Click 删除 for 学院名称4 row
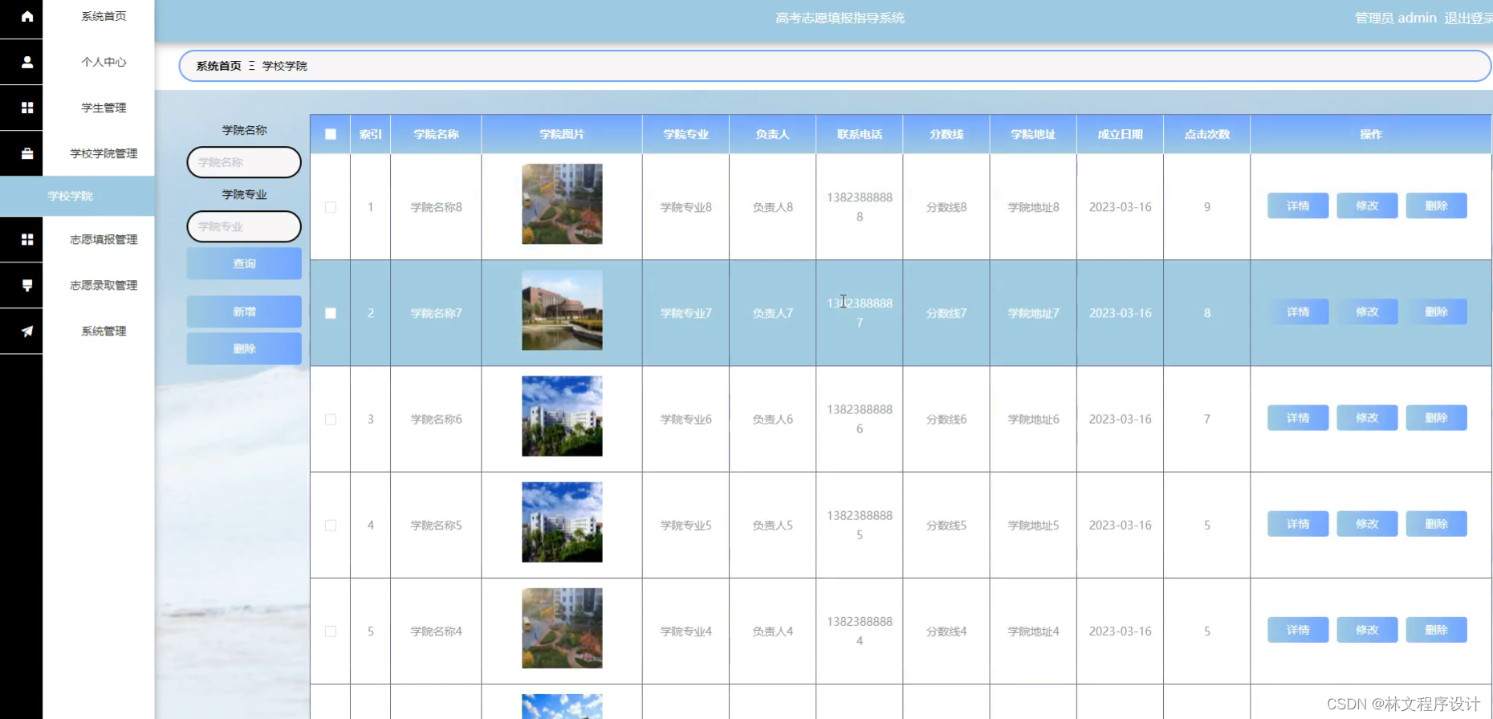The width and height of the screenshot is (1493, 719). [x=1436, y=630]
